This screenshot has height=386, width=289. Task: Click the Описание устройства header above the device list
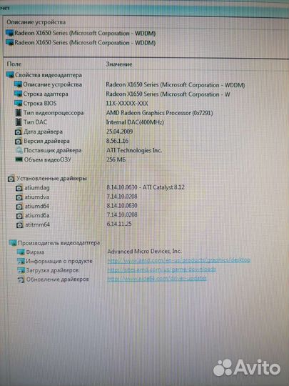[x=36, y=22]
